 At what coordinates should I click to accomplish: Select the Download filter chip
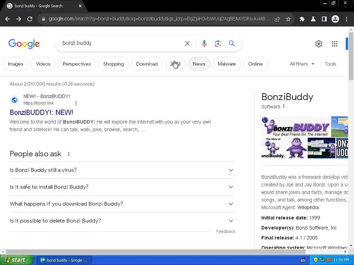147,64
